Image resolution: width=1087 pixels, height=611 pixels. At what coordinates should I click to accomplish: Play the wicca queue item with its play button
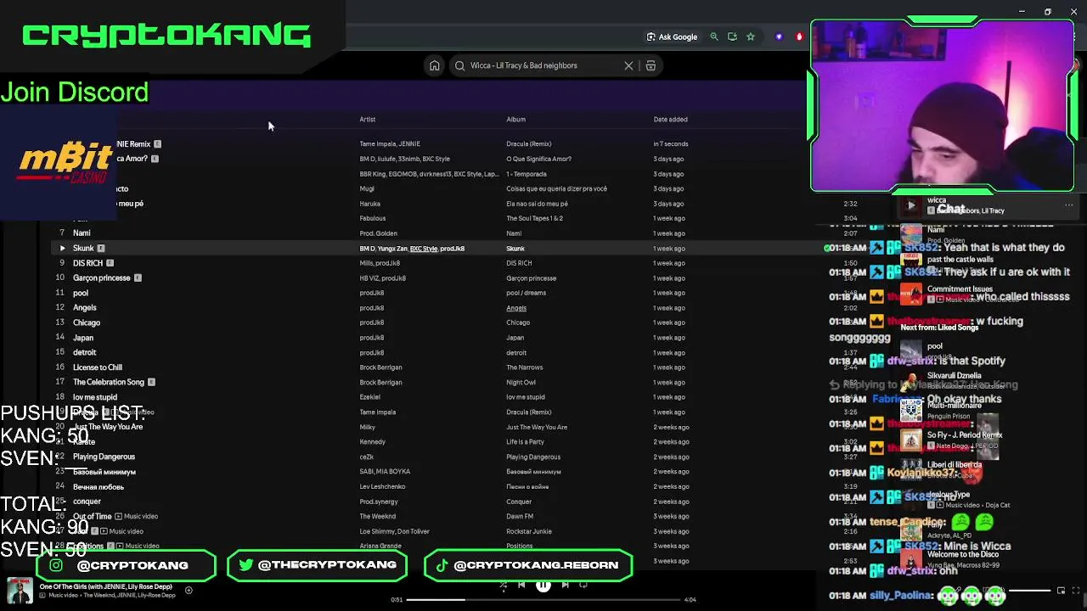tap(911, 205)
